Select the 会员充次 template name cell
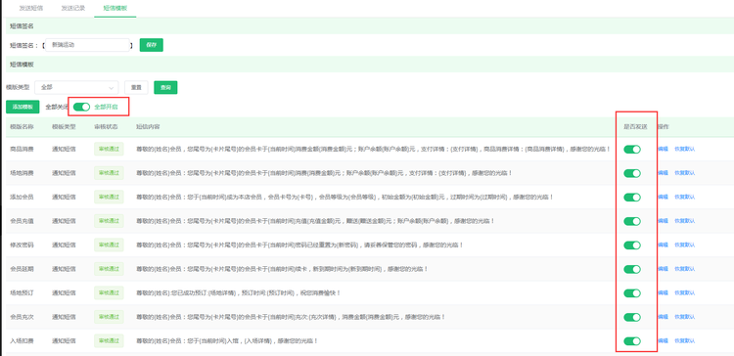 pyautogui.click(x=22, y=317)
